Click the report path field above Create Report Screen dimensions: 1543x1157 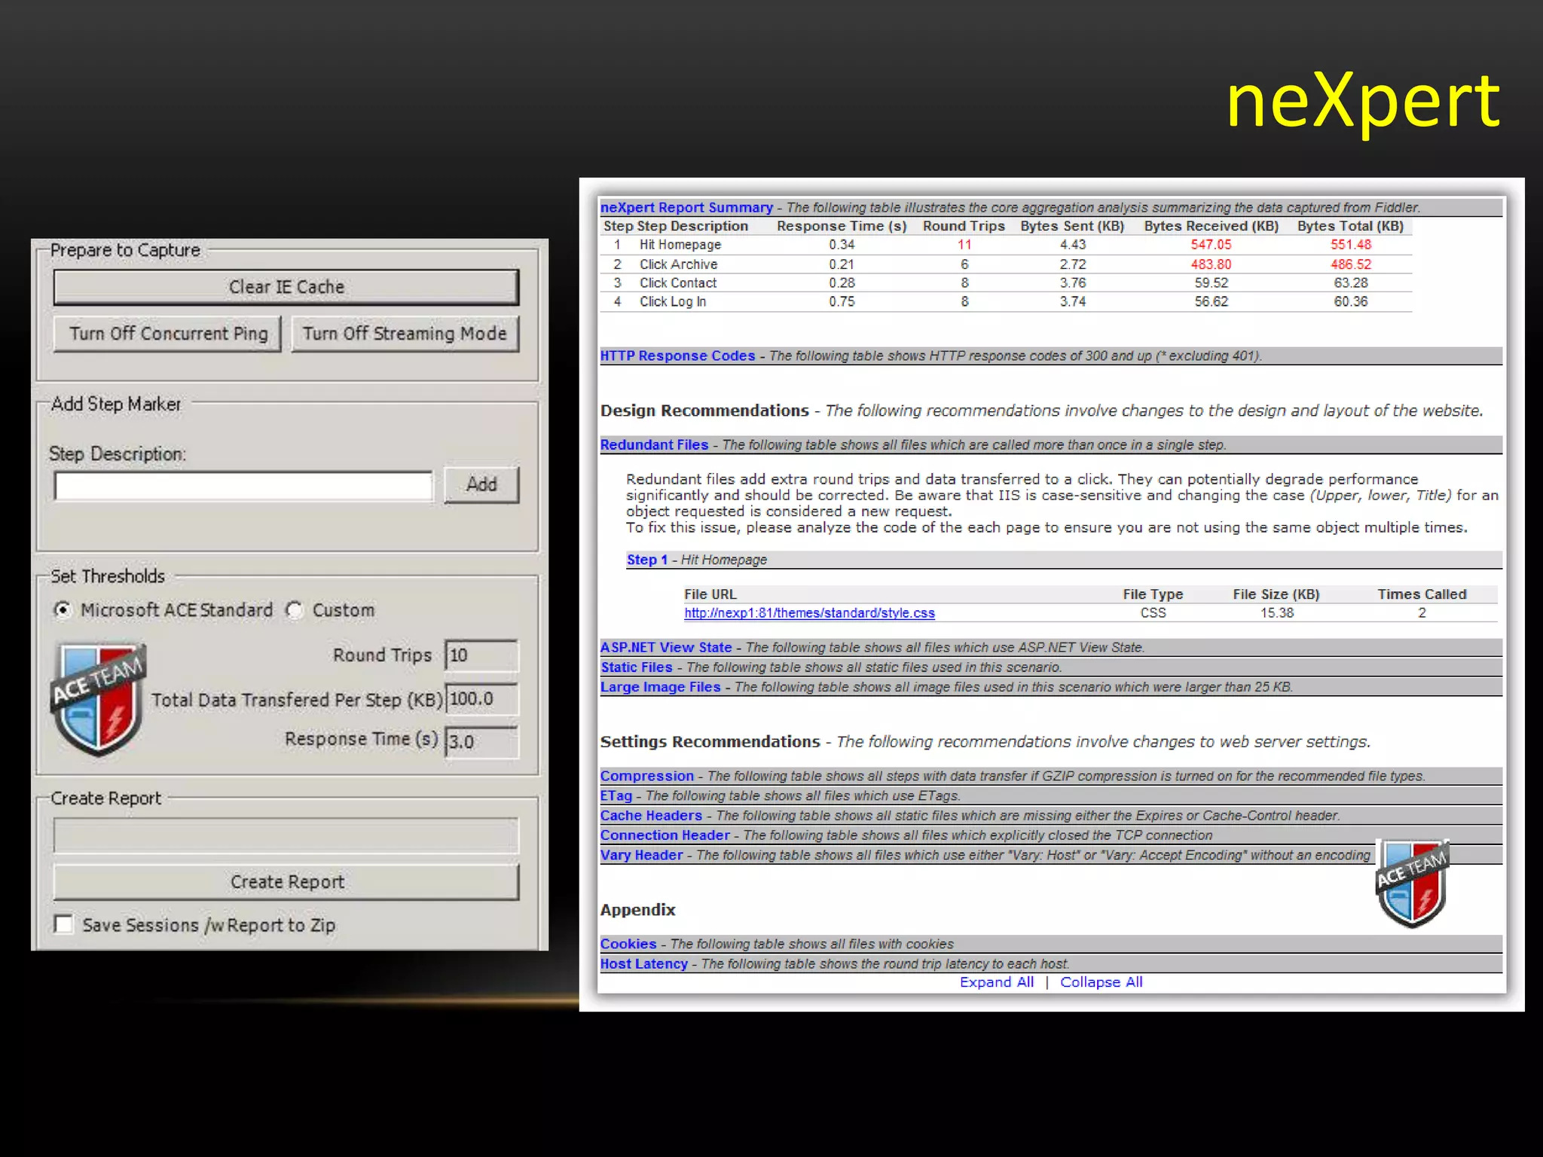[286, 835]
